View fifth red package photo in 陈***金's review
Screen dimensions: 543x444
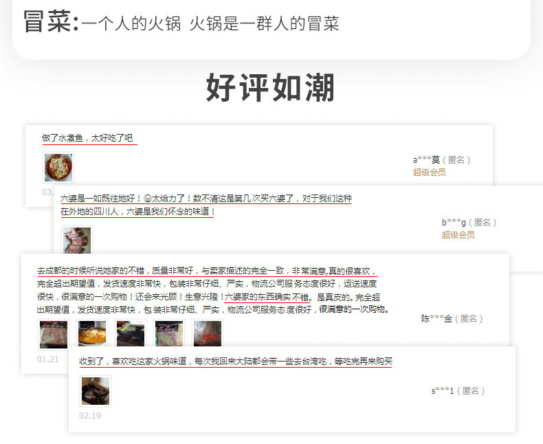208,334
